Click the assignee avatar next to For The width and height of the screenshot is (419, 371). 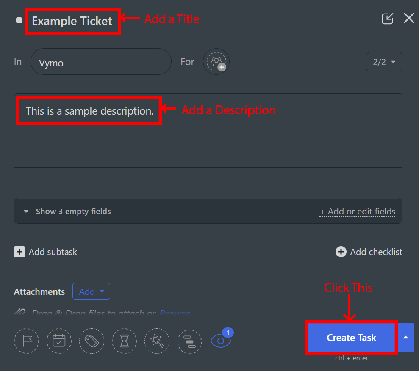(216, 62)
